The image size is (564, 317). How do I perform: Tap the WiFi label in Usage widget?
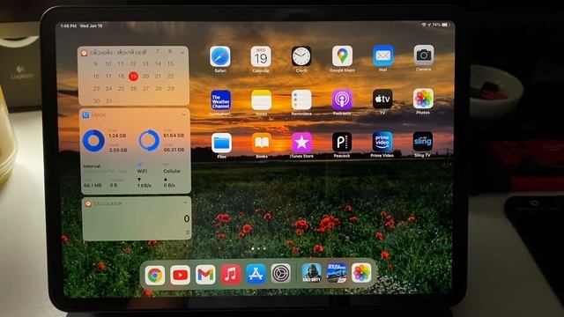click(142, 171)
